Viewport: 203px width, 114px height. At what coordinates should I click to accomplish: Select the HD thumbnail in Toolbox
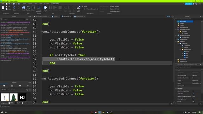point(22,97)
